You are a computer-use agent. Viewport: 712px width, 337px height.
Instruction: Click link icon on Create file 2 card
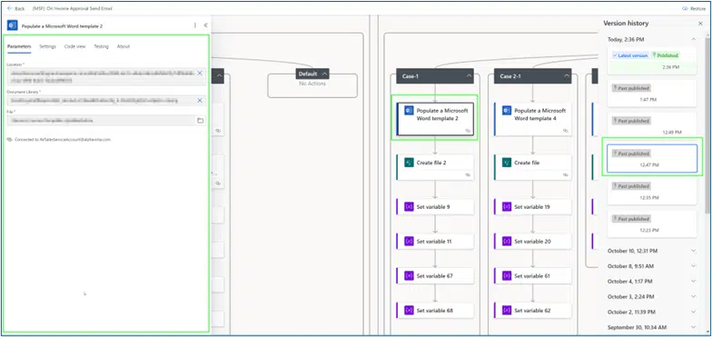468,174
